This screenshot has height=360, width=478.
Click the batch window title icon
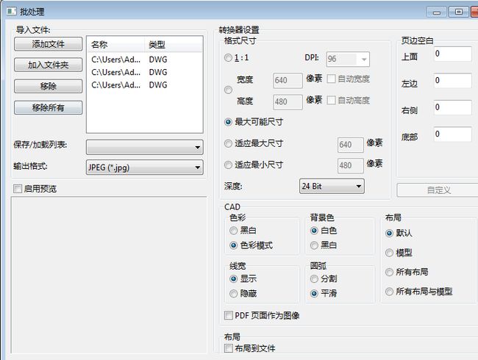click(x=11, y=12)
